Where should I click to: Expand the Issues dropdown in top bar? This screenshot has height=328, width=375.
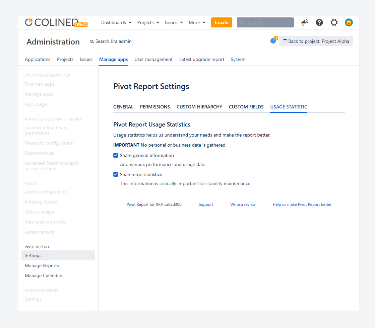(x=174, y=22)
